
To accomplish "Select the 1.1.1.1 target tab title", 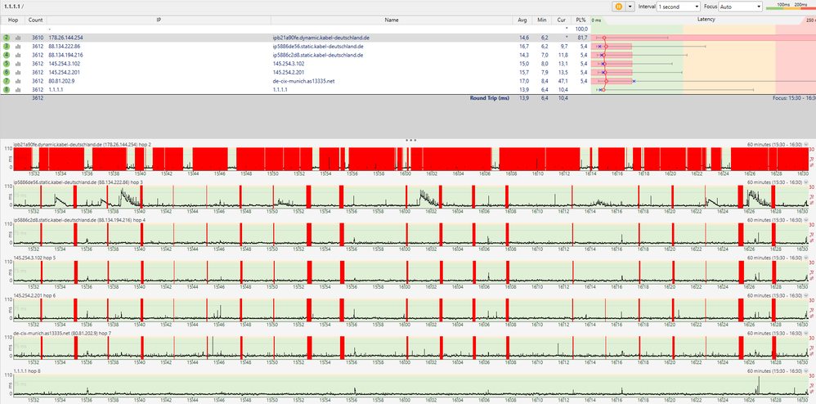I will (x=13, y=6).
